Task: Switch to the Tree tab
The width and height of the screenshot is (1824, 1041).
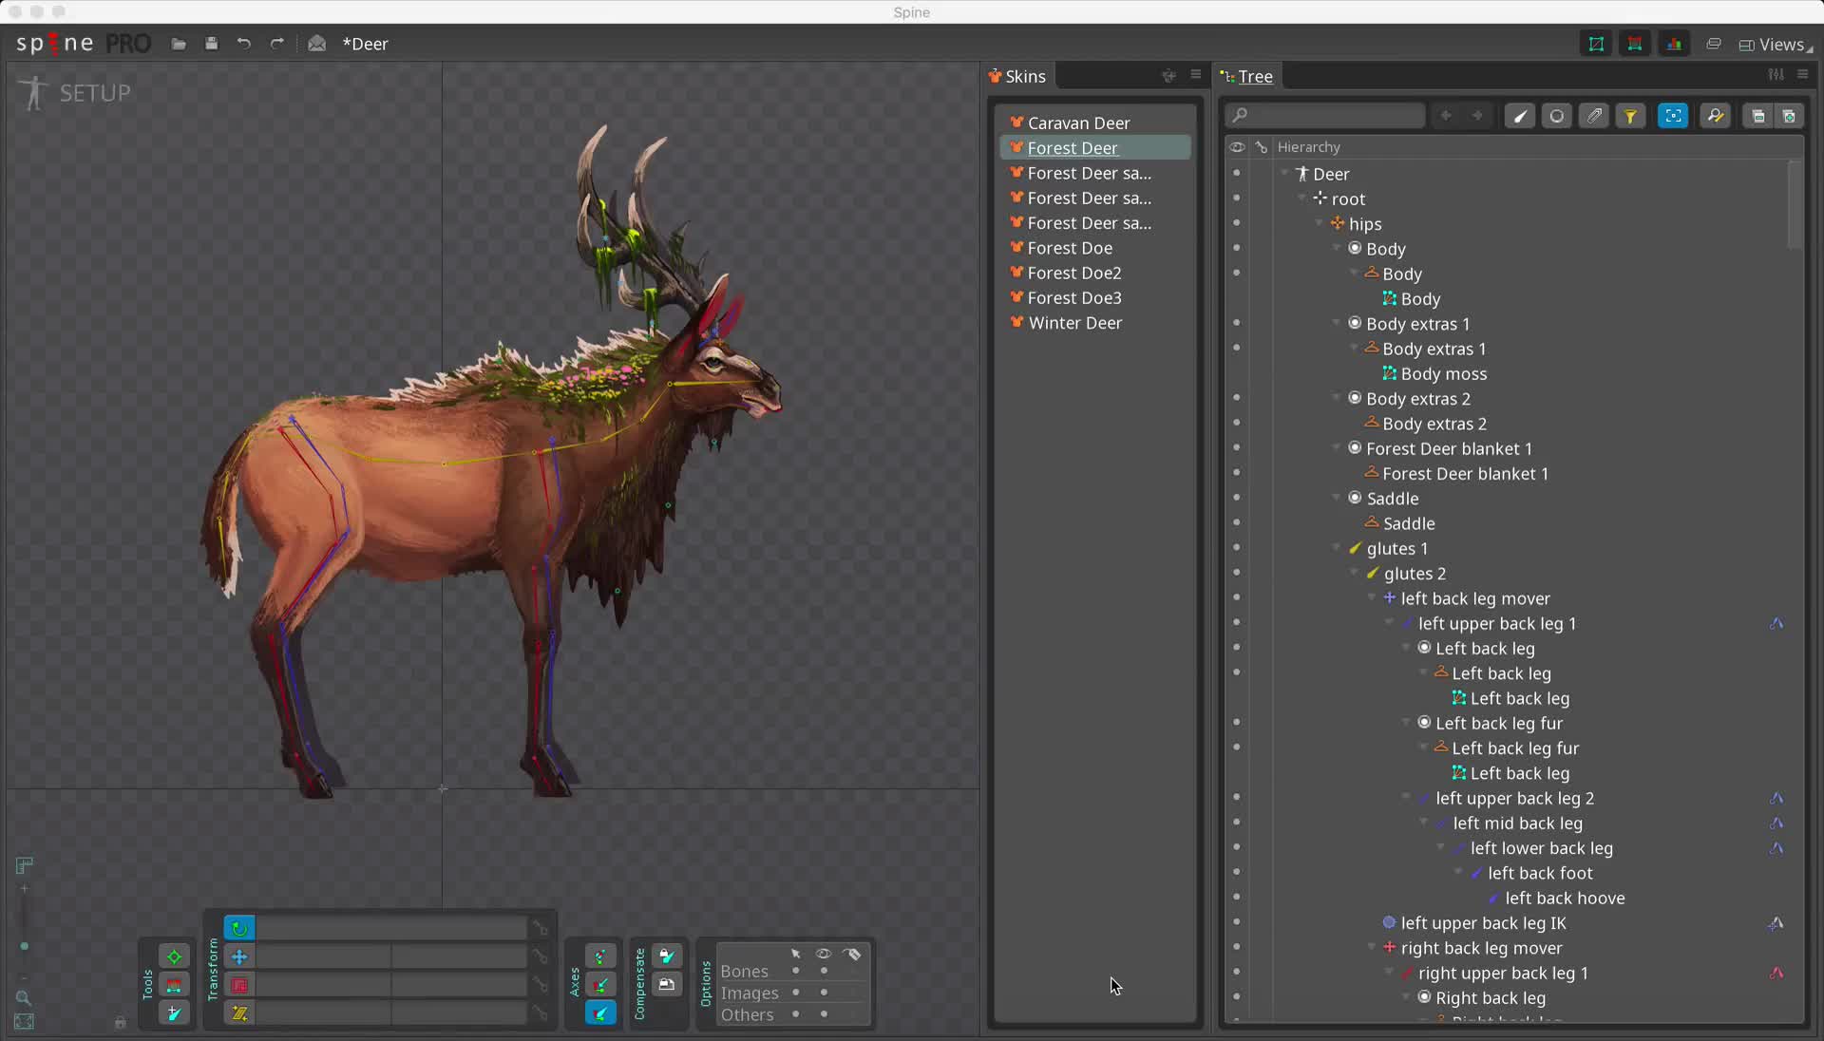Action: tap(1246, 76)
